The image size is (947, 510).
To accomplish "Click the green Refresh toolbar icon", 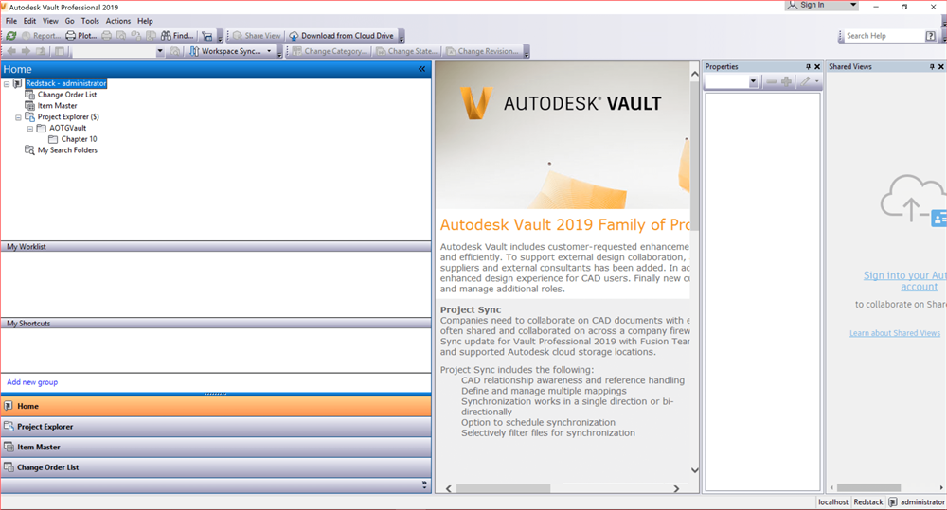I will (x=10, y=36).
